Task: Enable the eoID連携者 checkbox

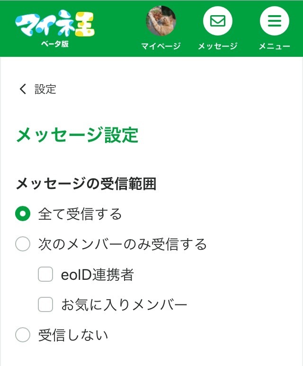Action: click(45, 275)
